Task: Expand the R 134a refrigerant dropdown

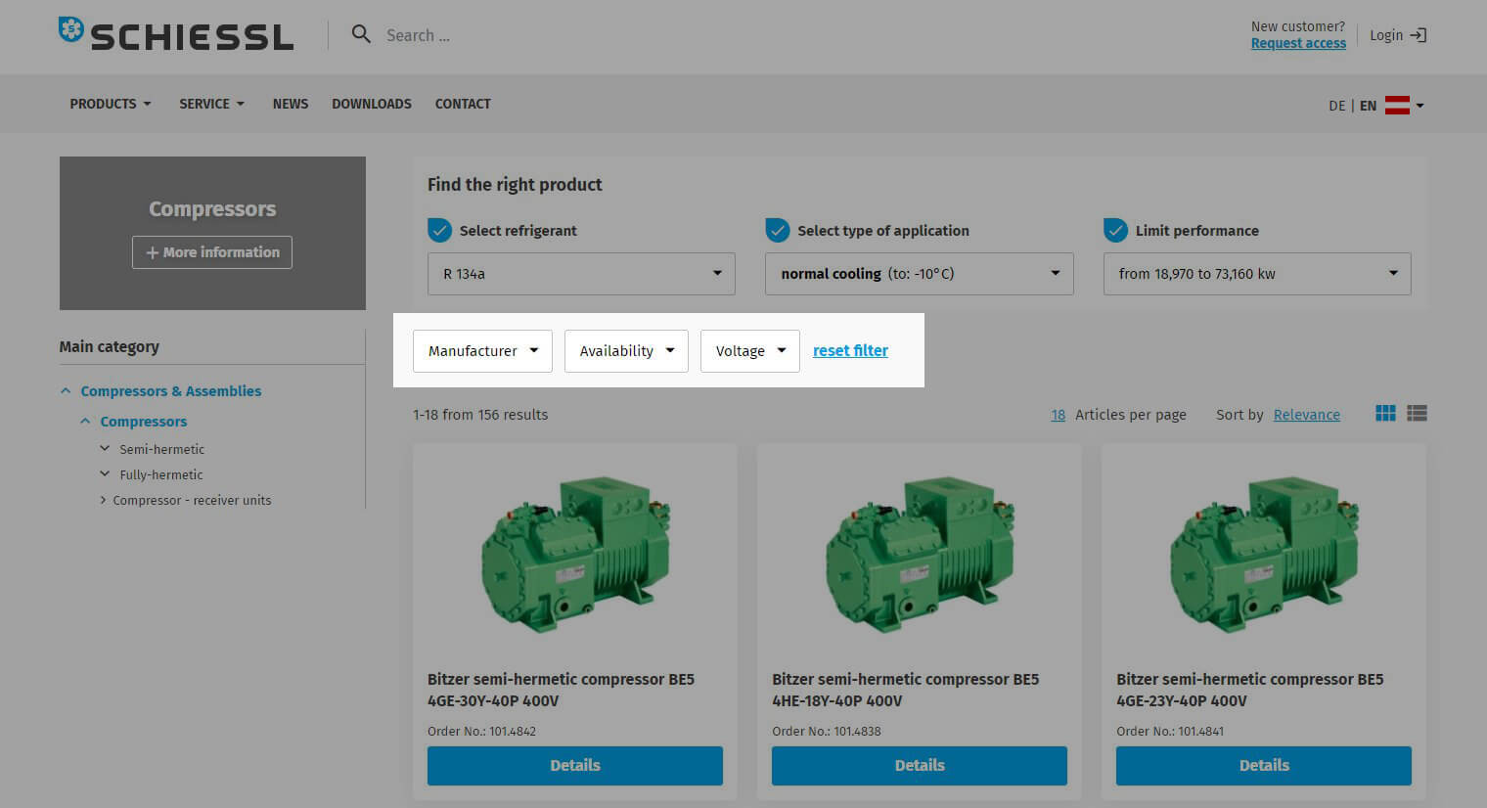Action: click(x=581, y=274)
